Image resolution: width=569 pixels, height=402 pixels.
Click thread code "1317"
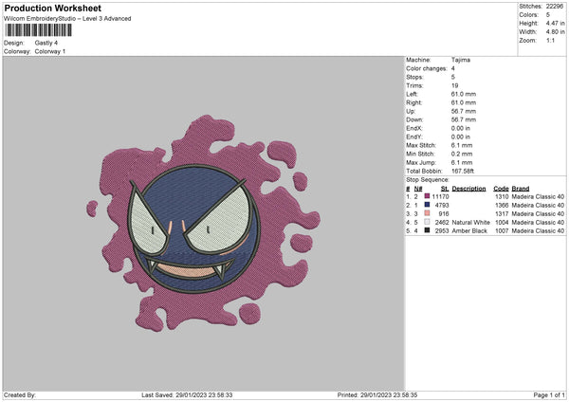pyautogui.click(x=502, y=213)
